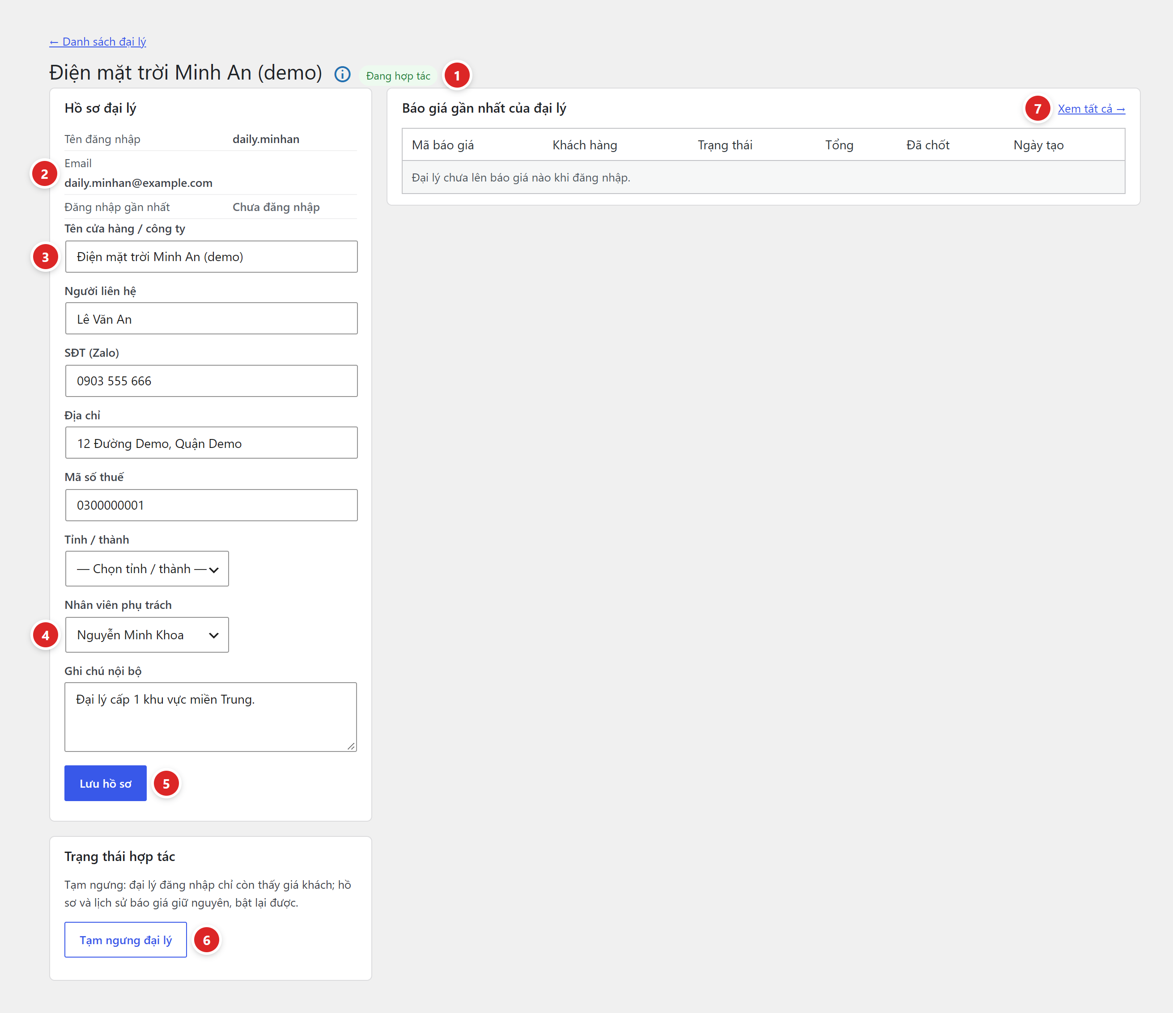Click the empty quotes message row

point(763,177)
